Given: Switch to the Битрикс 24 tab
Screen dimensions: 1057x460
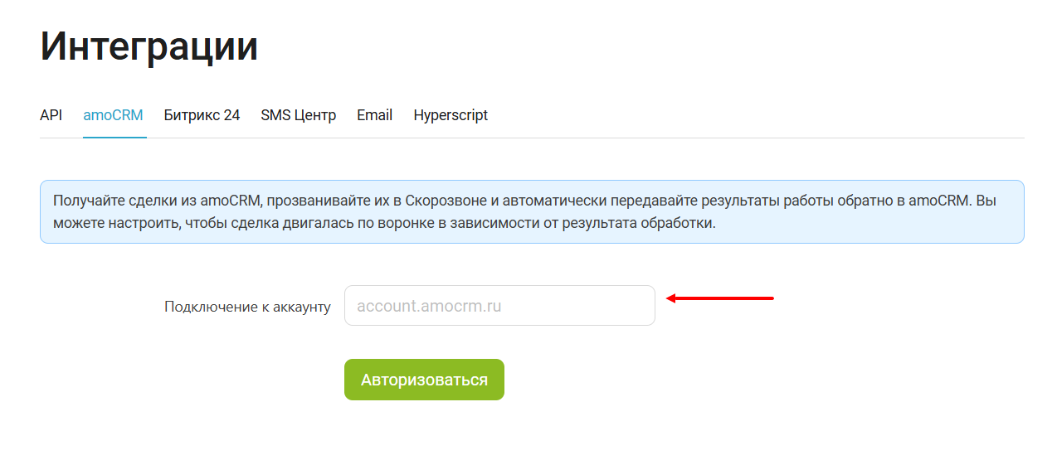Looking at the screenshot, I should click(202, 115).
